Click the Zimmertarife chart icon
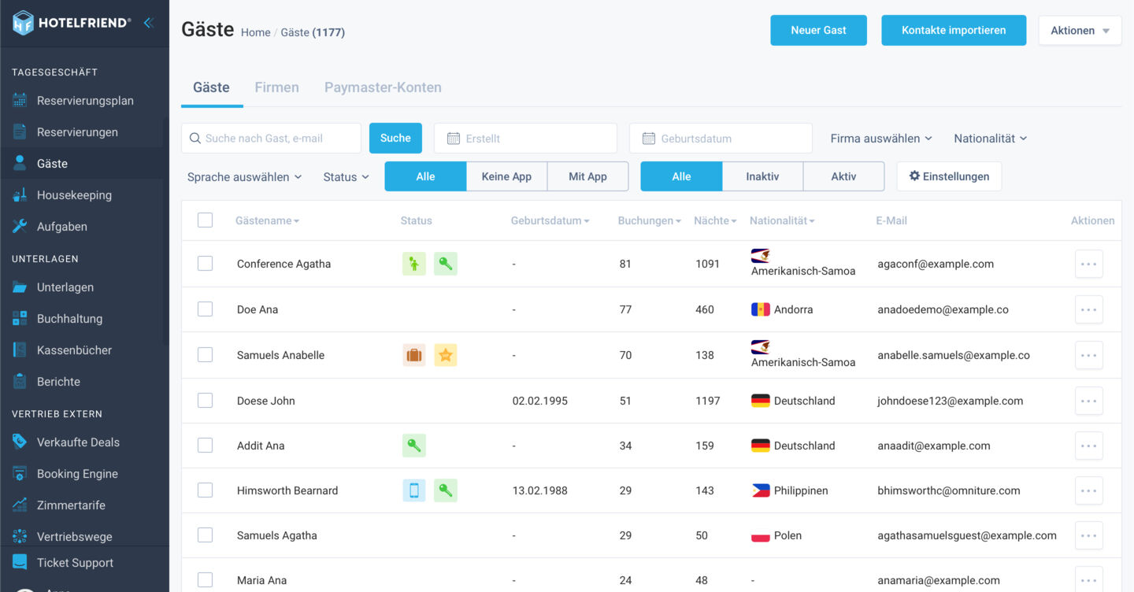Image resolution: width=1134 pixels, height=592 pixels. click(20, 505)
